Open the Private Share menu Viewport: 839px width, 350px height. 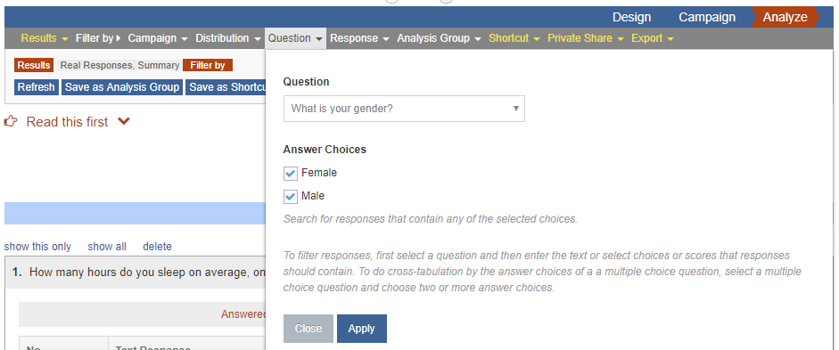point(586,38)
